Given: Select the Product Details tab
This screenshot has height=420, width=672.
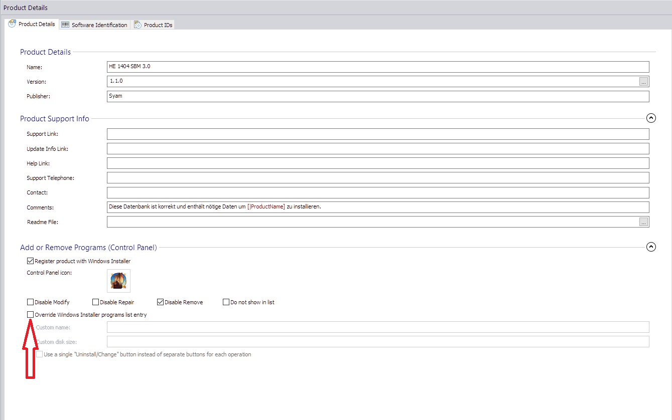Looking at the screenshot, I should (x=32, y=24).
